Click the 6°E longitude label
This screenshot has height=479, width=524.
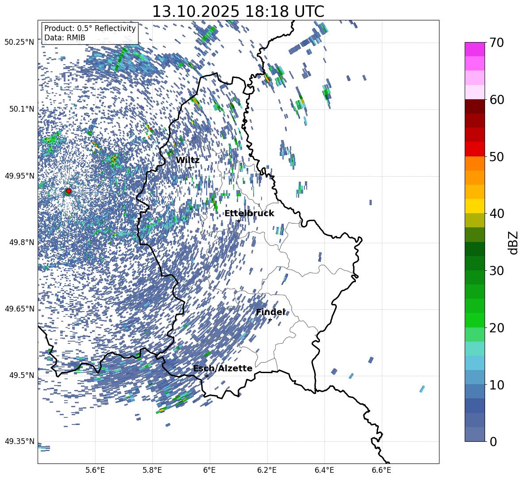click(209, 470)
